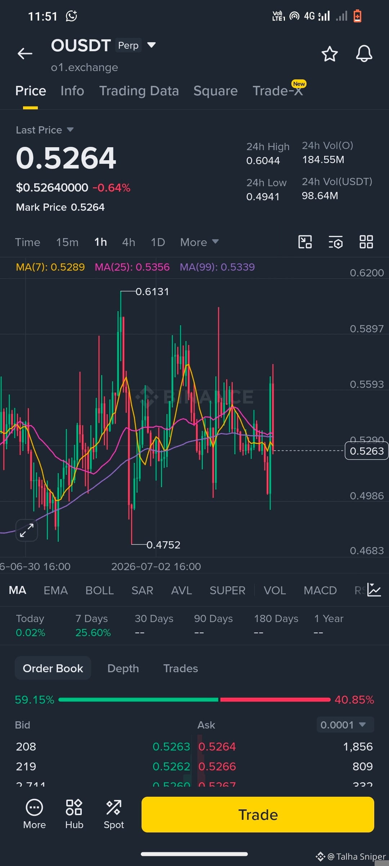
Task: Select bid price 0.5263 in order book
Action: click(171, 747)
